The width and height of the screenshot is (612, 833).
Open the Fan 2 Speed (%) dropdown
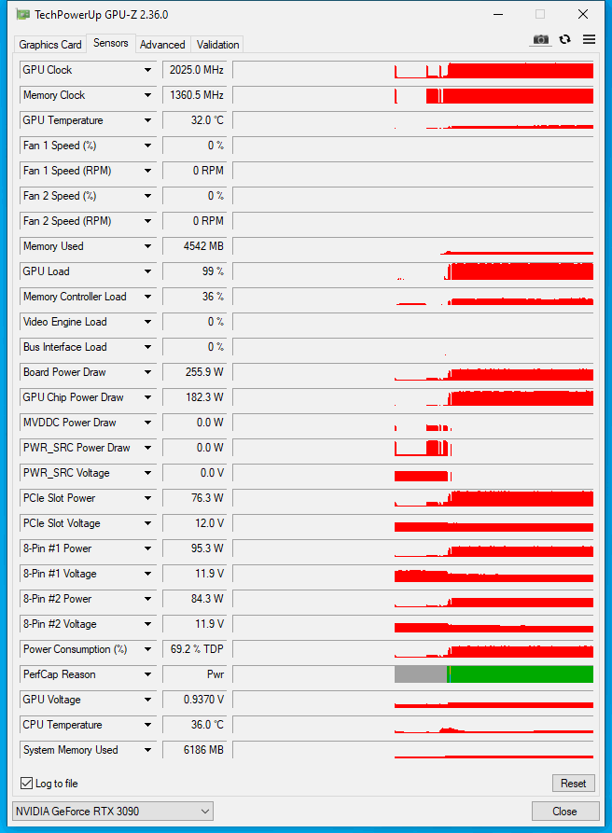[x=147, y=196]
